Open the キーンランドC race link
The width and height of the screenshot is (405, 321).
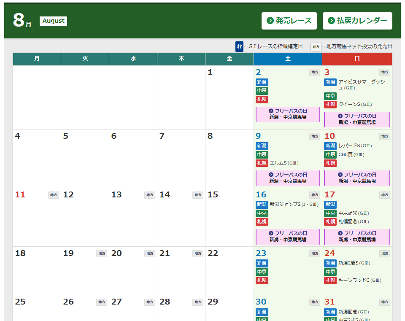pyautogui.click(x=359, y=281)
